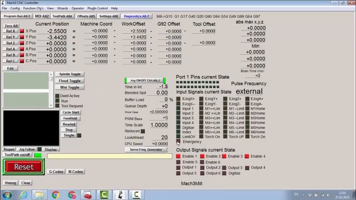Click the Time Scale value field
Viewport: 356px width, 200px height.
pyautogui.click(x=159, y=125)
